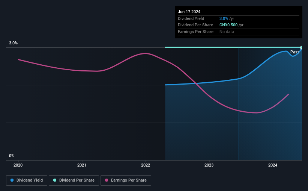Screen dimensions: 308x191
Task: Click the Earnings Per Share label in the tooltip
Action: pyautogui.click(x=195, y=32)
